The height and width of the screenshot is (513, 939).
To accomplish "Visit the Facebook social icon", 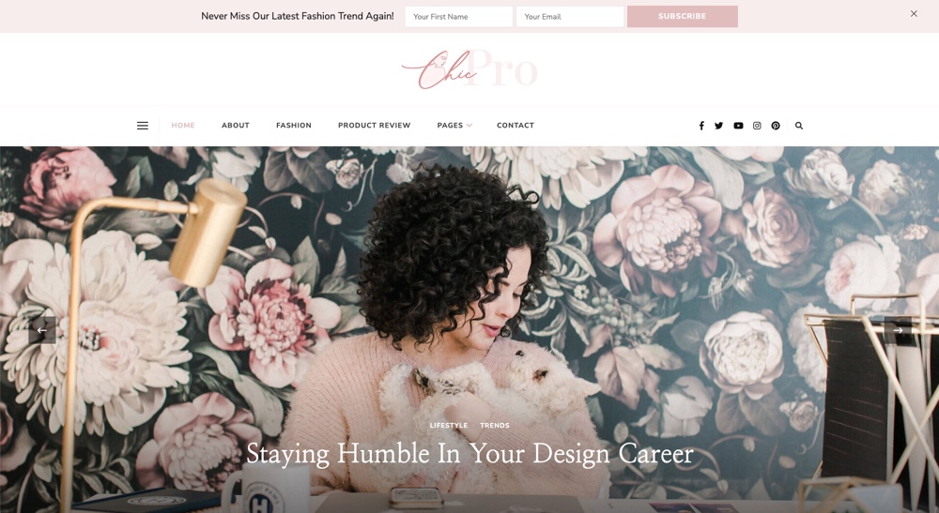I will [x=701, y=126].
